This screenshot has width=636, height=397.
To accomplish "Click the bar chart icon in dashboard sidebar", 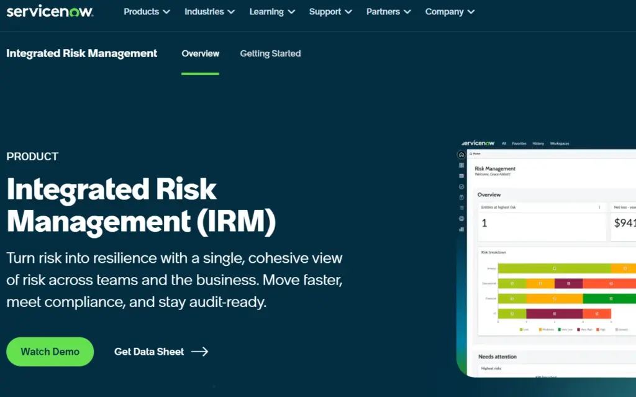I will click(x=461, y=229).
